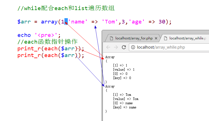Click the browser forward arrow button

(116, 47)
